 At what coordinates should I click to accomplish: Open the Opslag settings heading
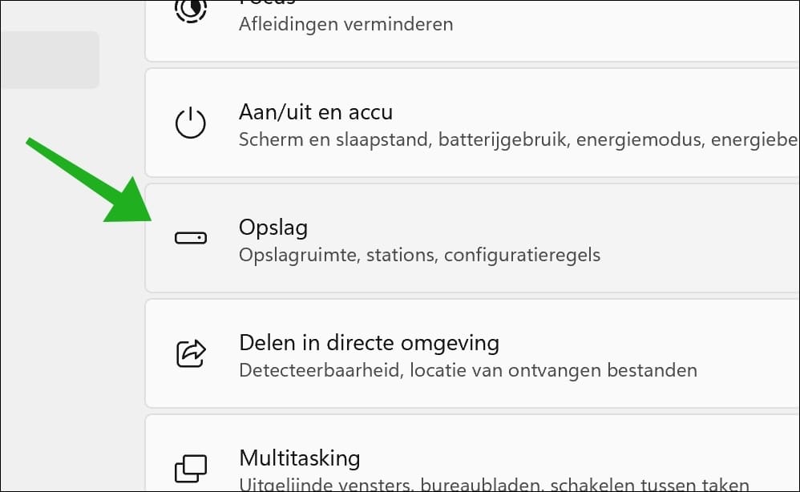tap(273, 228)
